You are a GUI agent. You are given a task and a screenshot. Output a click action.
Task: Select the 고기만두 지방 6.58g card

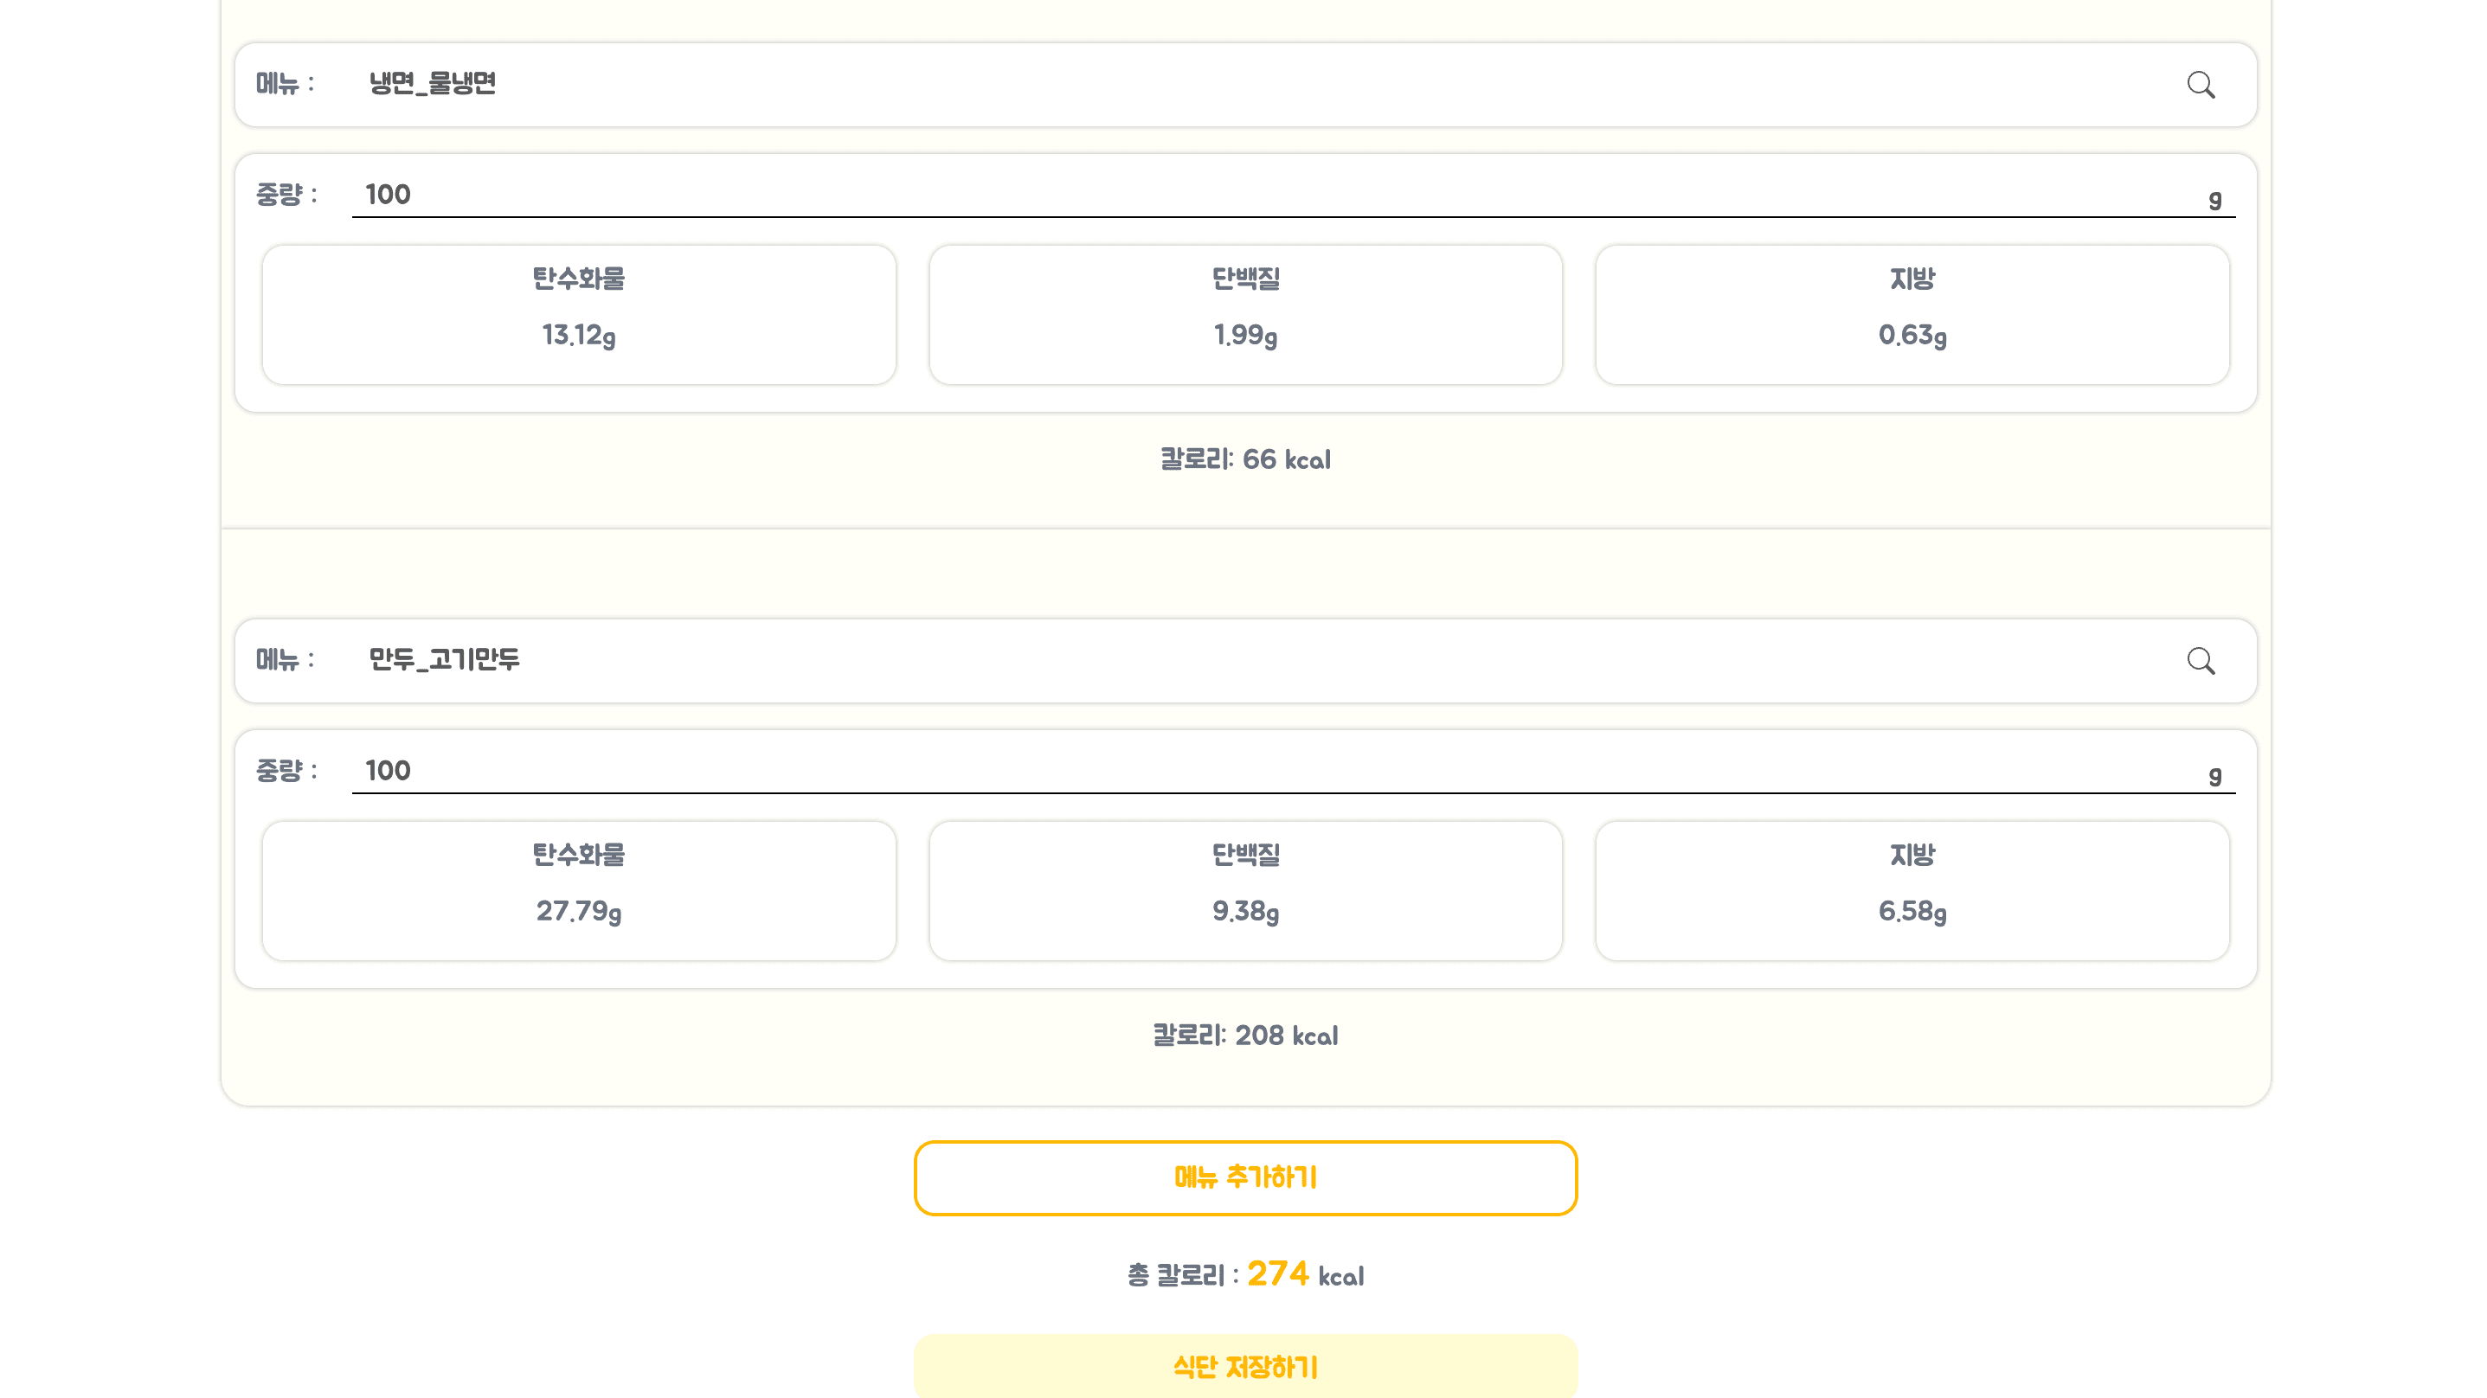point(1912,890)
